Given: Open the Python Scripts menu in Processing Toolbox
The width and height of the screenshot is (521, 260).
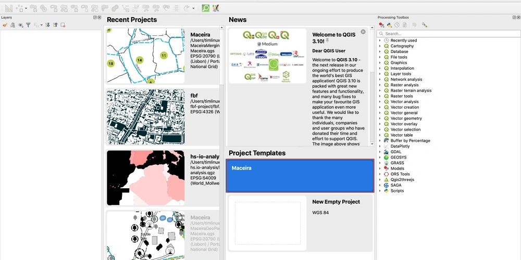Looking at the screenshot, I should 389,25.
